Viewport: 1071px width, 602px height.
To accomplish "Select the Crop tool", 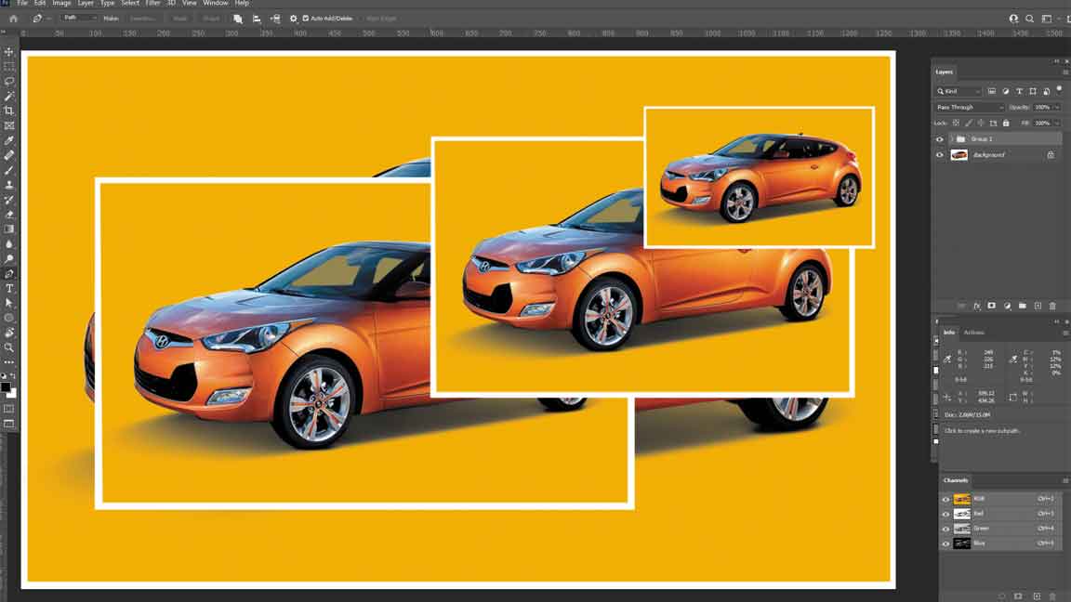I will pos(9,111).
